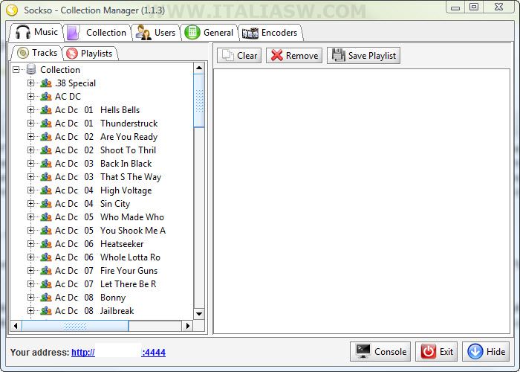The image size is (520, 372).
Task: Click the film strip icon on Encoders tab
Action: [250, 33]
